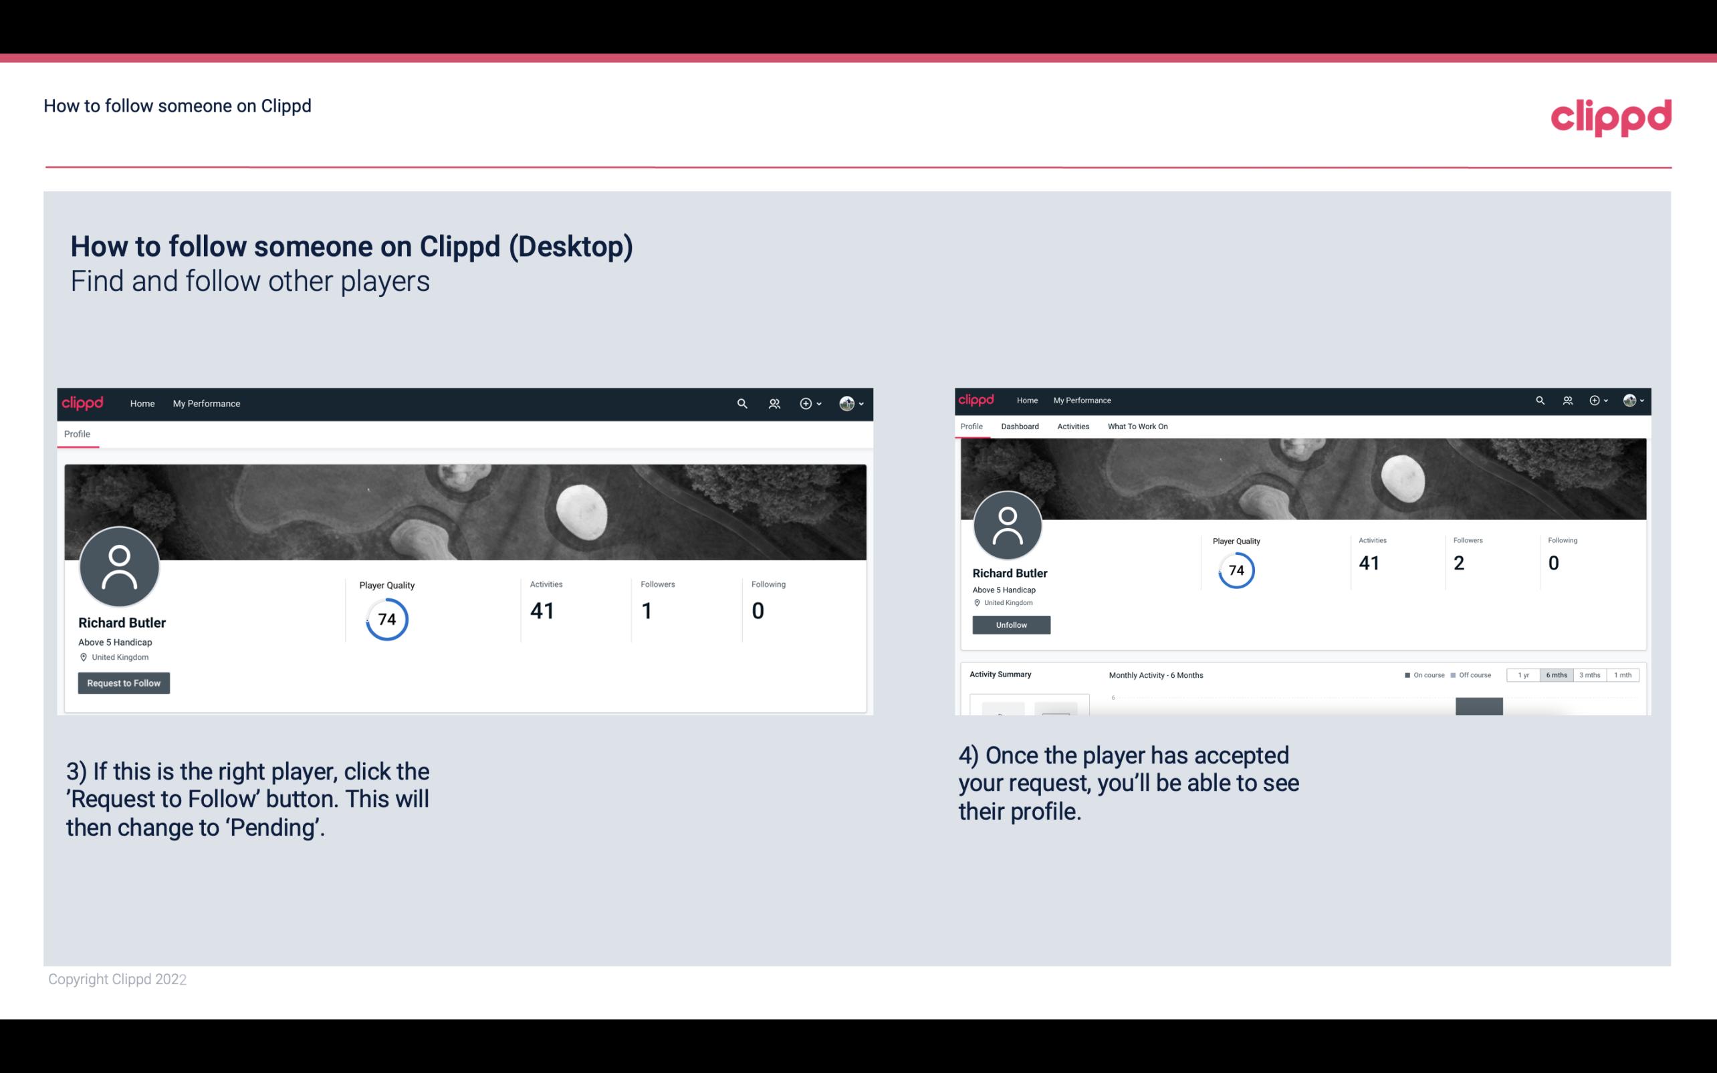The width and height of the screenshot is (1717, 1073).
Task: Open the 'My Performance' dropdown menu
Action: click(x=207, y=403)
